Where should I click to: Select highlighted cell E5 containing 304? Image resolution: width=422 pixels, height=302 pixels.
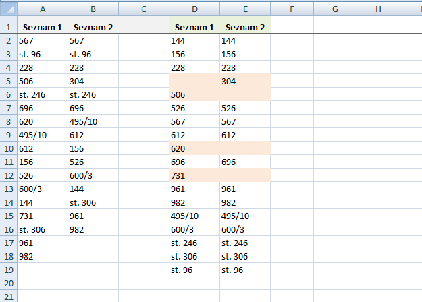(244, 81)
